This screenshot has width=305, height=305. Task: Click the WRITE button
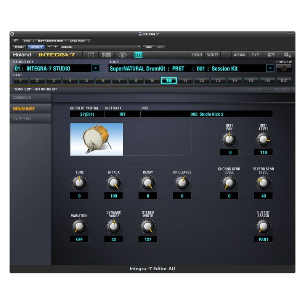[213, 55]
